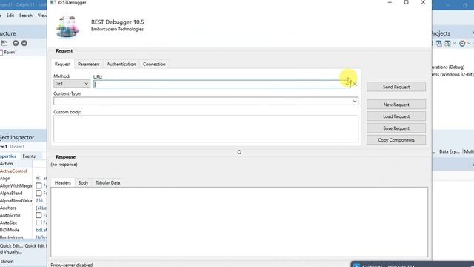Clear the URL field with the X icon
The width and height of the screenshot is (474, 267).
click(x=355, y=84)
